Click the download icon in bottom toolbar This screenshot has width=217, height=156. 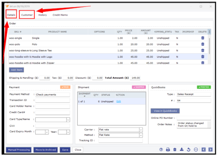(x=182, y=149)
